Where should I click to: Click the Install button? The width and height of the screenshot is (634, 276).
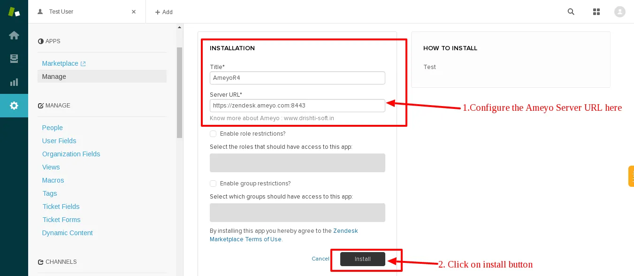click(x=363, y=259)
